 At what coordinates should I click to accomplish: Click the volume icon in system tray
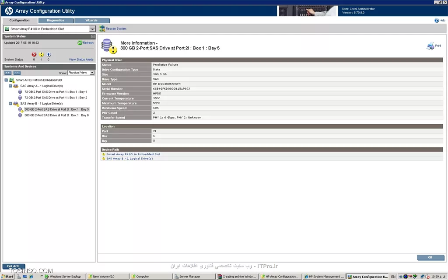428,276
